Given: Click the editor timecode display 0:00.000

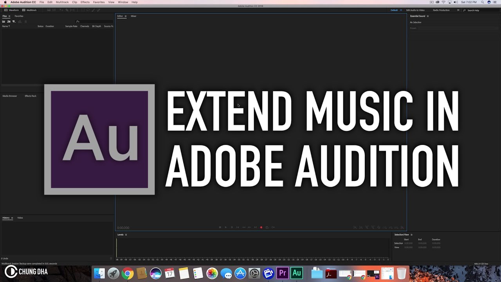Looking at the screenshot, I should click(x=123, y=228).
